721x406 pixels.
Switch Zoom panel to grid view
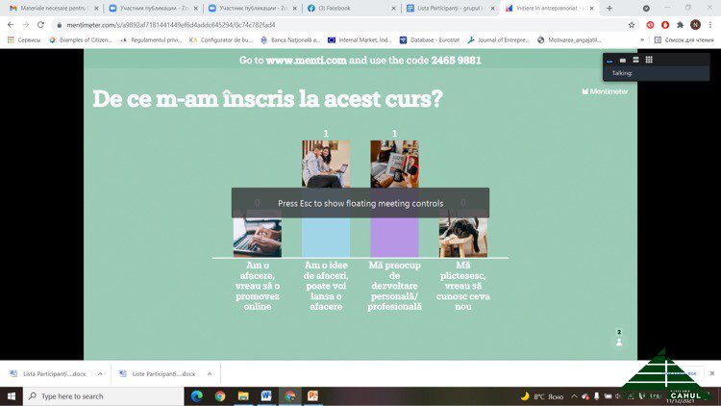pyautogui.click(x=649, y=60)
